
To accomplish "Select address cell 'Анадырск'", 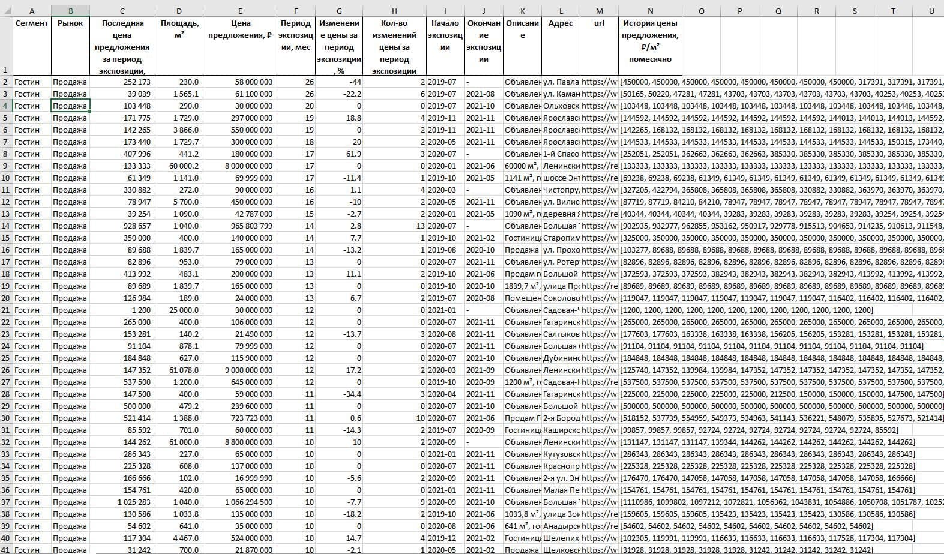I will tap(561, 526).
